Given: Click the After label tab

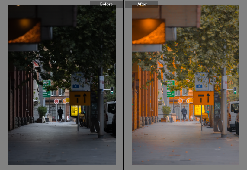Looking at the screenshot, I should click(x=142, y=4).
